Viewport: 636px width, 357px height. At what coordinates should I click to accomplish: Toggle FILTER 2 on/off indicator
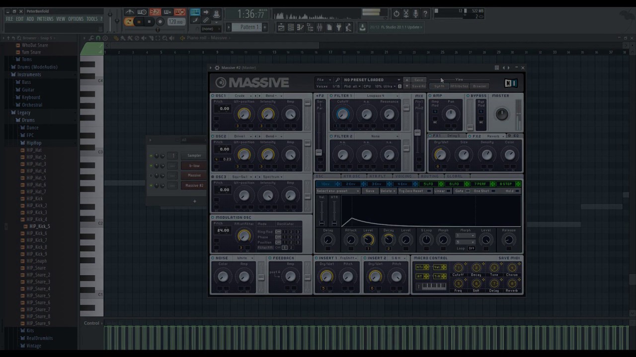[x=331, y=136]
